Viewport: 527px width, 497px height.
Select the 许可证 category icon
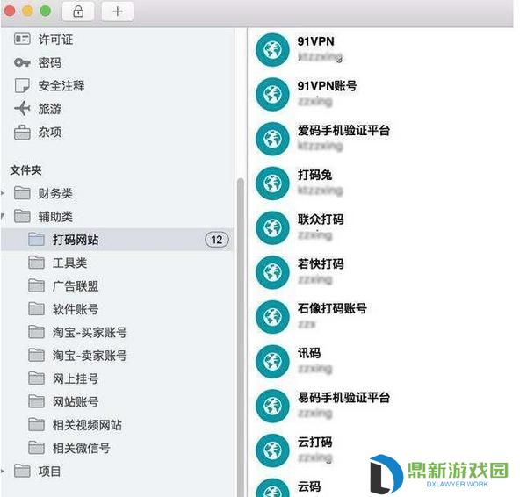coord(22,40)
